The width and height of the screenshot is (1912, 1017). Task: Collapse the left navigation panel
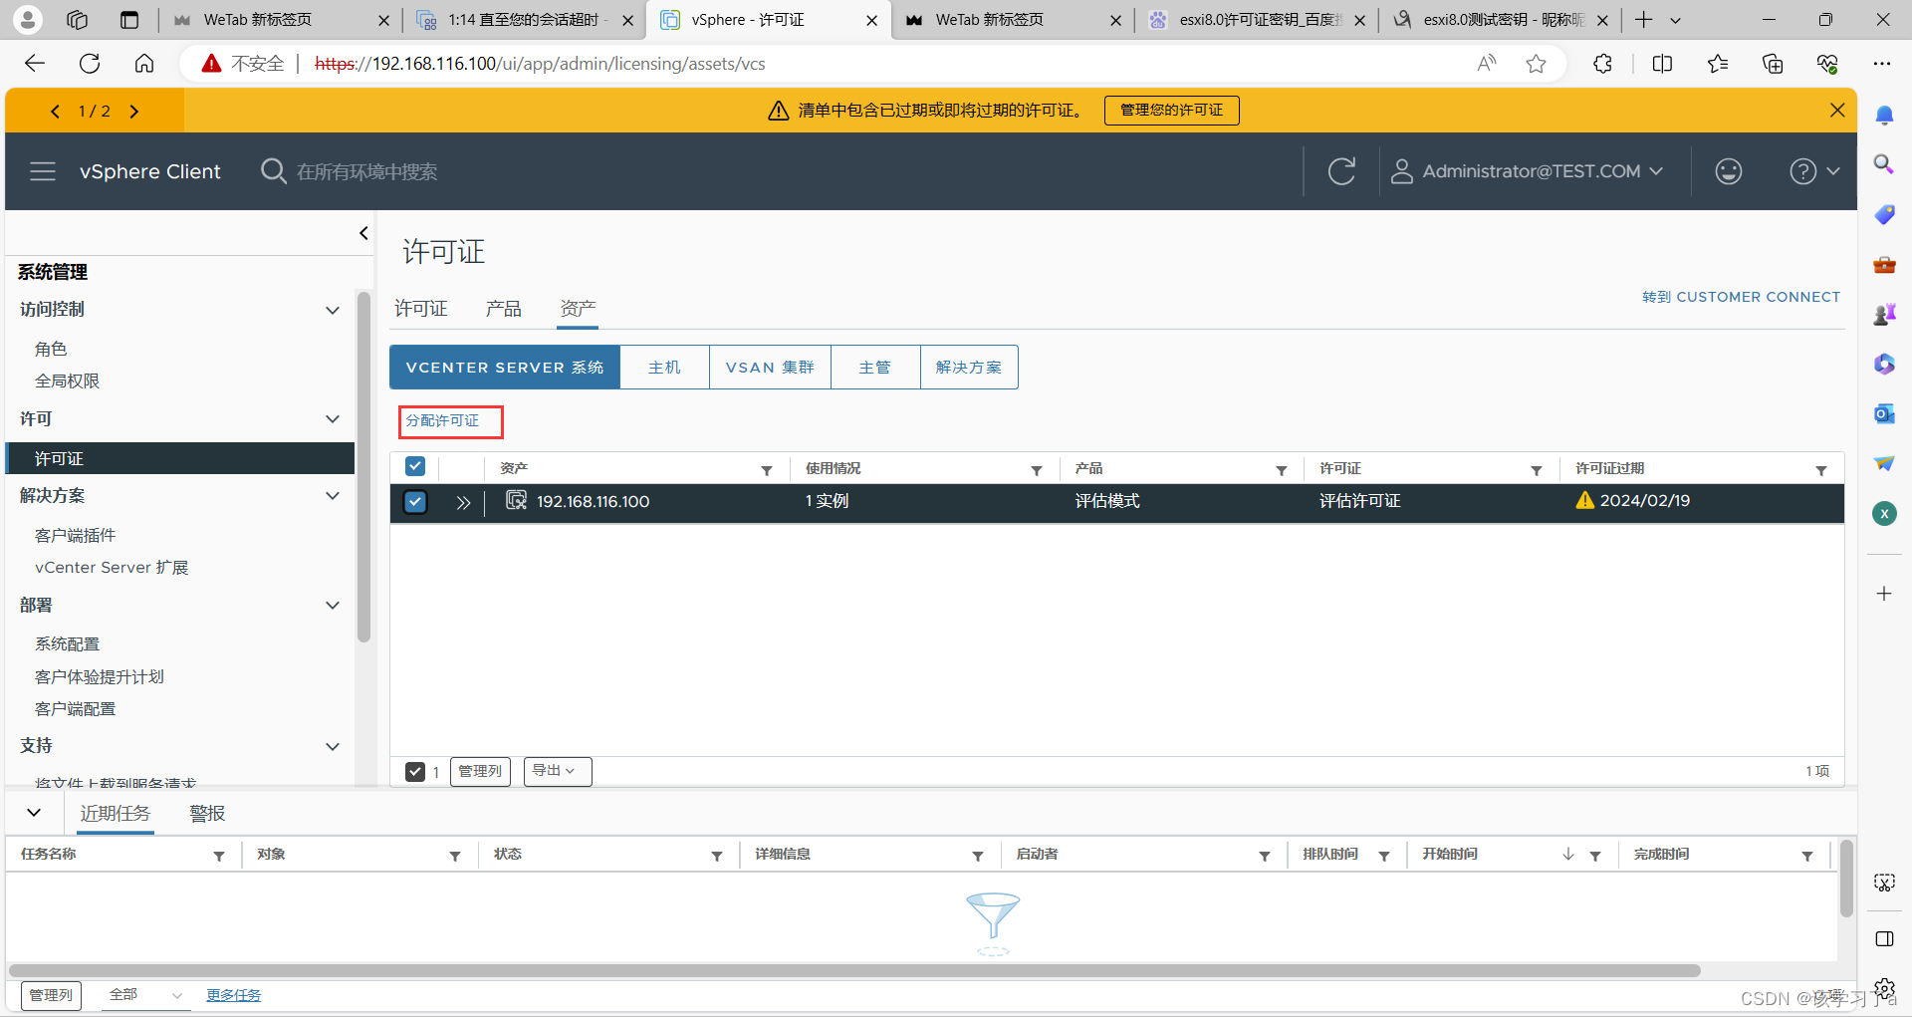363,233
